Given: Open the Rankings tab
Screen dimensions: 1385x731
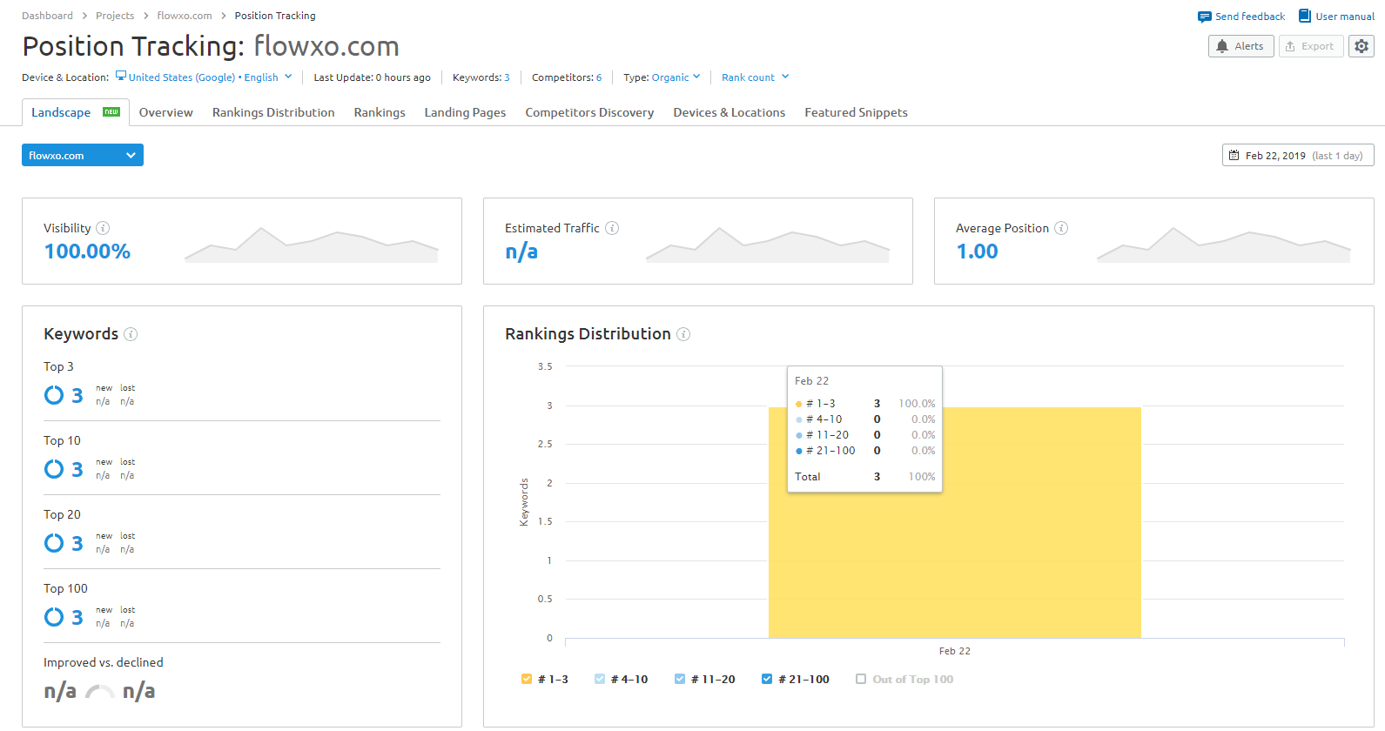Looking at the screenshot, I should (x=380, y=112).
